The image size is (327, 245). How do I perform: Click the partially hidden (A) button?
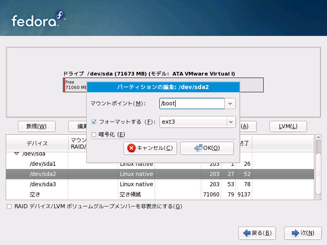click(x=248, y=126)
